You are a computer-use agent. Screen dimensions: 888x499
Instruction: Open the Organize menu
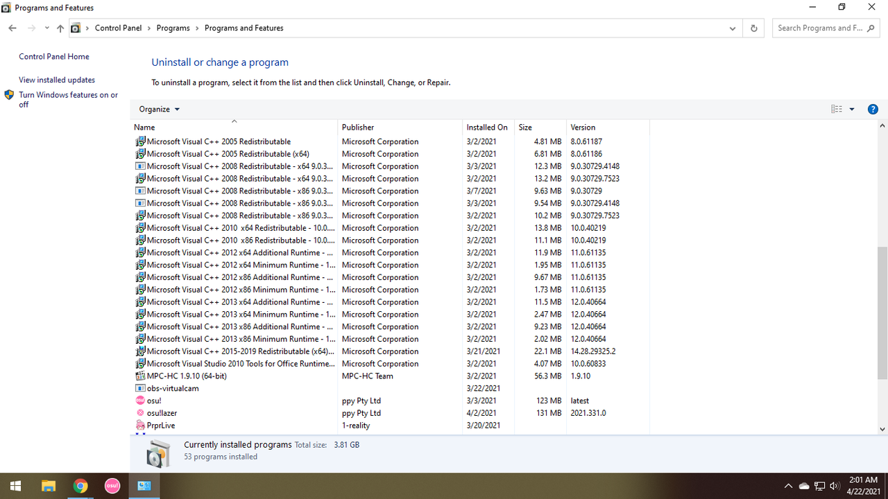tap(159, 110)
